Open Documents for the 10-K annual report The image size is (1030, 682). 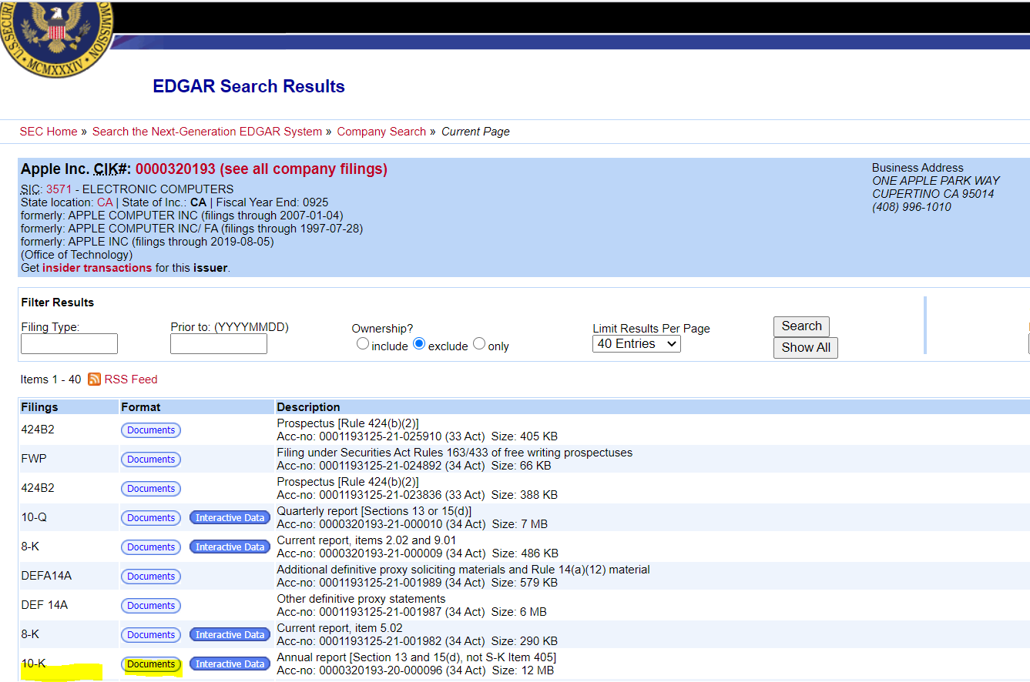[151, 664]
